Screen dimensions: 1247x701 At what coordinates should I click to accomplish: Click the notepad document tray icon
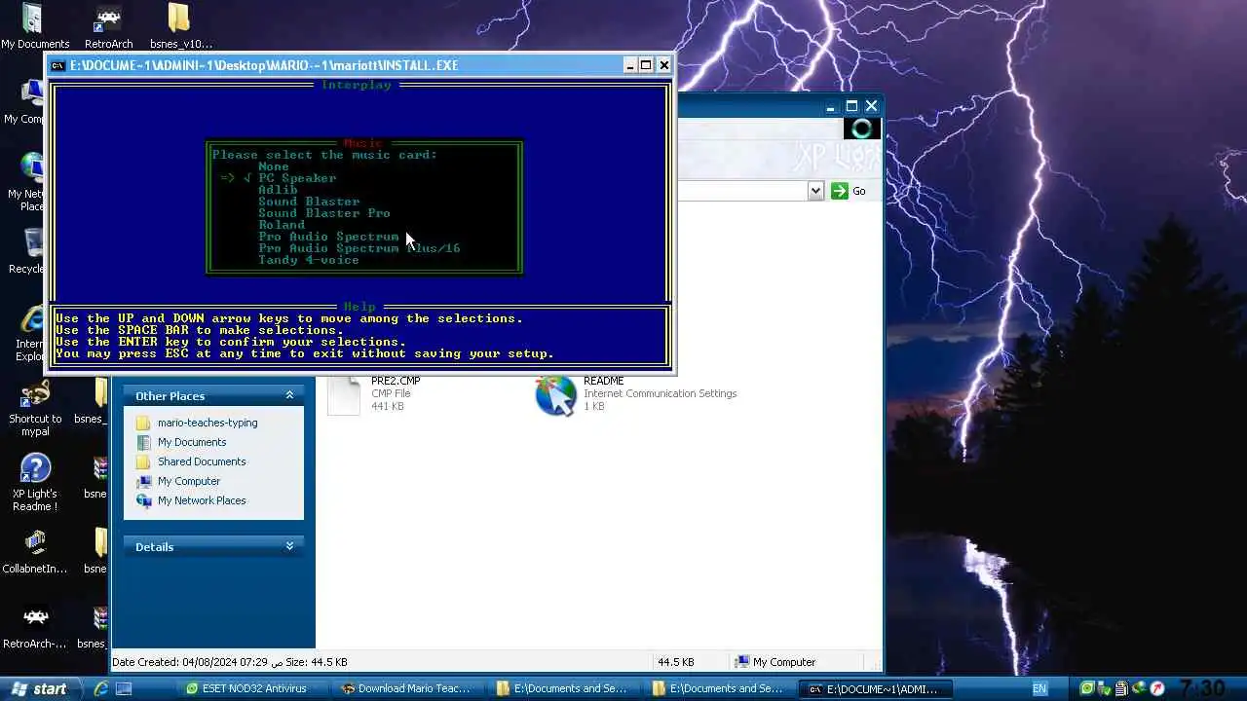(x=1122, y=688)
